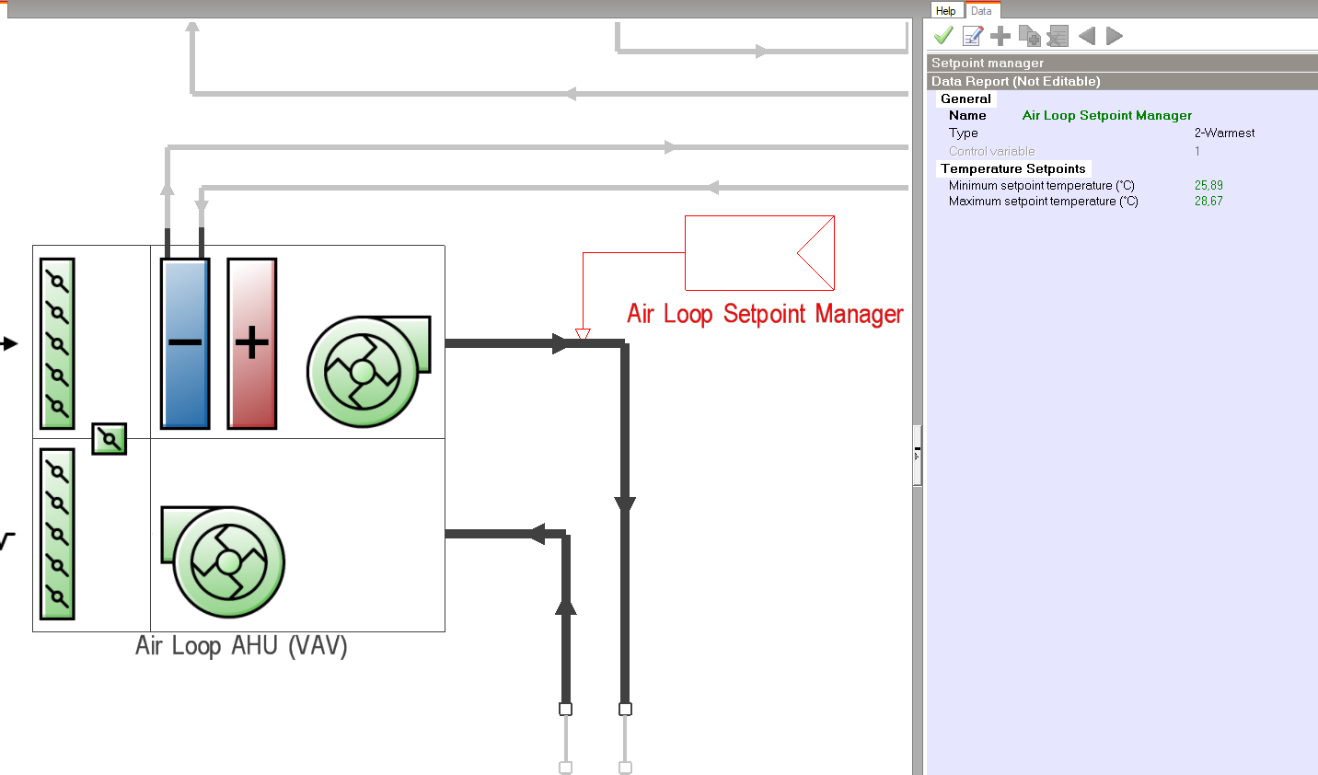Click the delete item icon
The image size is (1318, 775).
pos(1058,36)
